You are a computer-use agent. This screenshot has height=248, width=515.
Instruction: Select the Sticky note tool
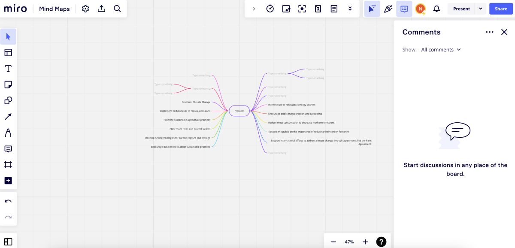(8, 85)
